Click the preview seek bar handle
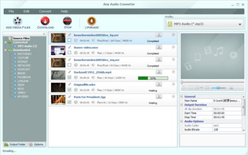 (182, 82)
